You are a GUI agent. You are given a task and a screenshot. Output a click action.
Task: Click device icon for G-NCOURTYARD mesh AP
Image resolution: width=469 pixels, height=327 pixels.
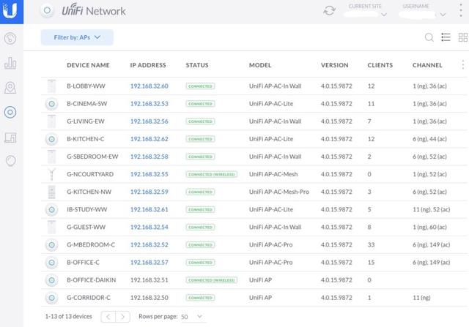coord(51,174)
